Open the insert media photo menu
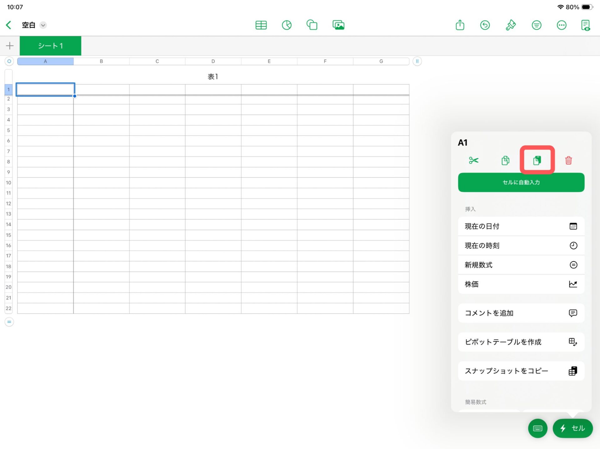 pyautogui.click(x=338, y=25)
